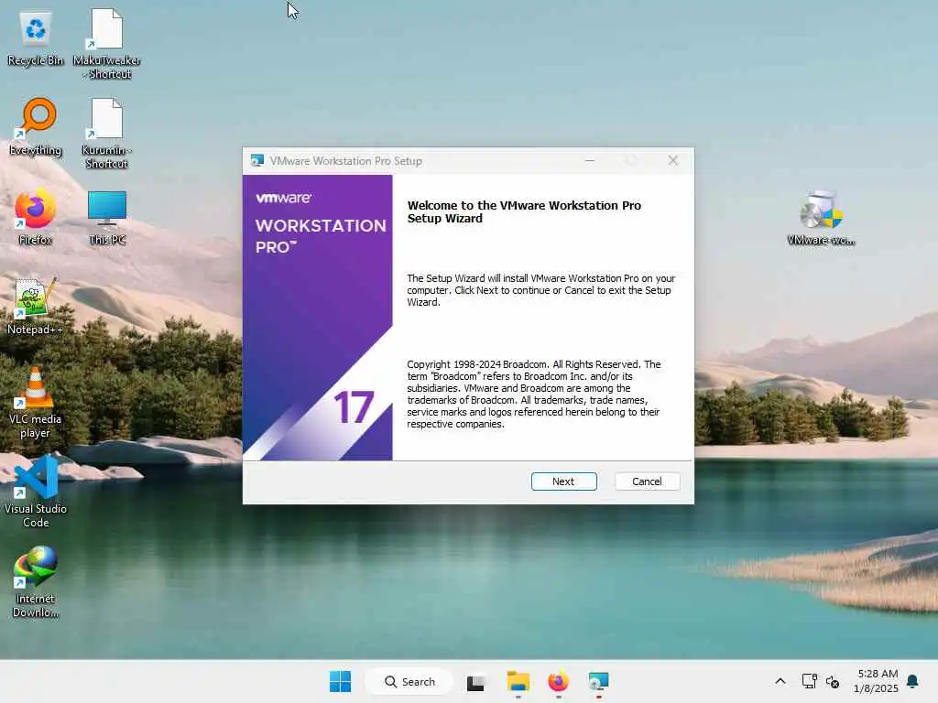Screen dimensions: 938x703
Task: Click the VMware installer taskbar icon
Action: pos(598,681)
